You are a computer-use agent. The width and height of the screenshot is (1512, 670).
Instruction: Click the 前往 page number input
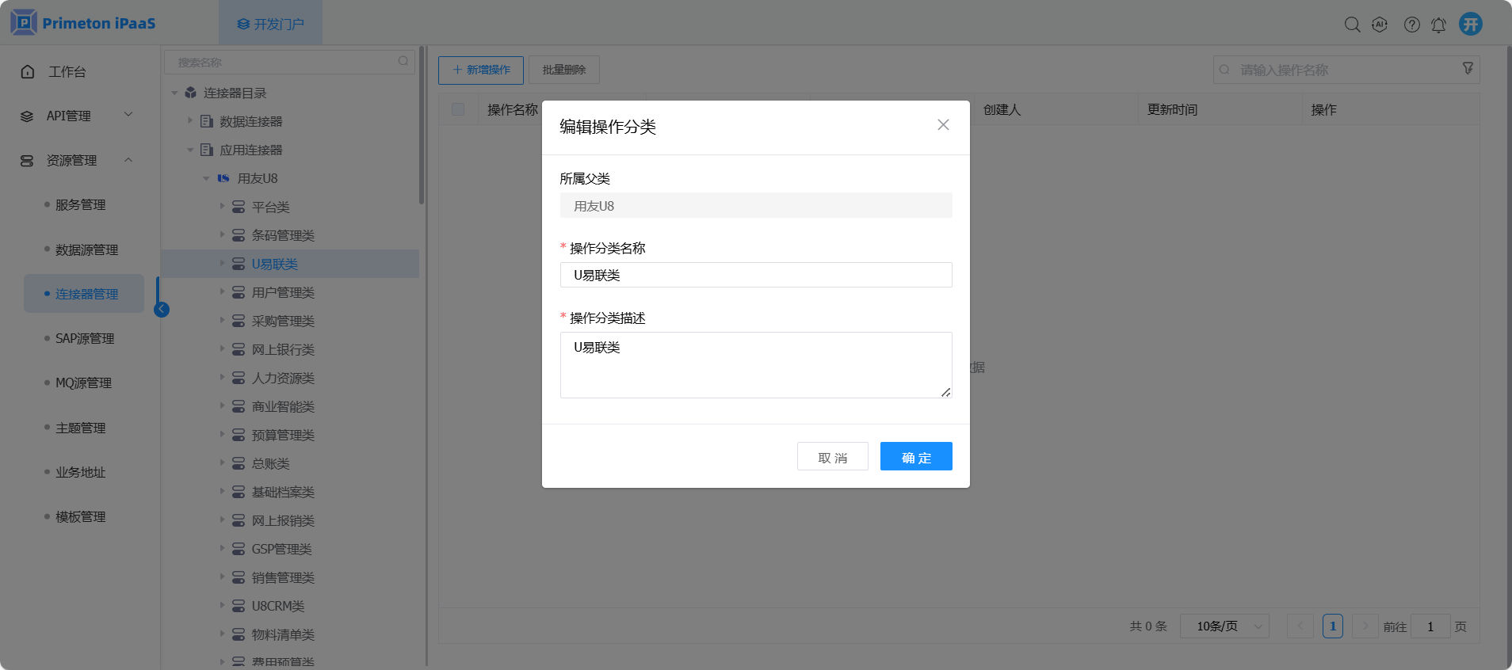[1430, 626]
